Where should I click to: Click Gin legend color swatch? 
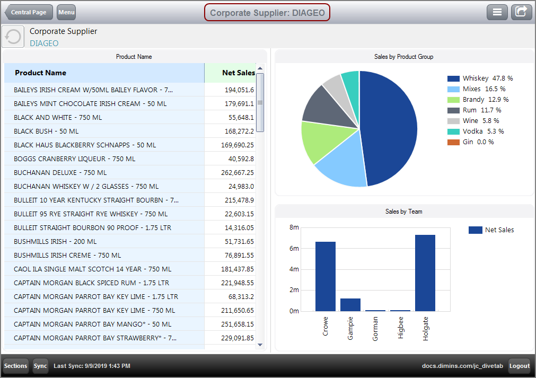point(453,142)
